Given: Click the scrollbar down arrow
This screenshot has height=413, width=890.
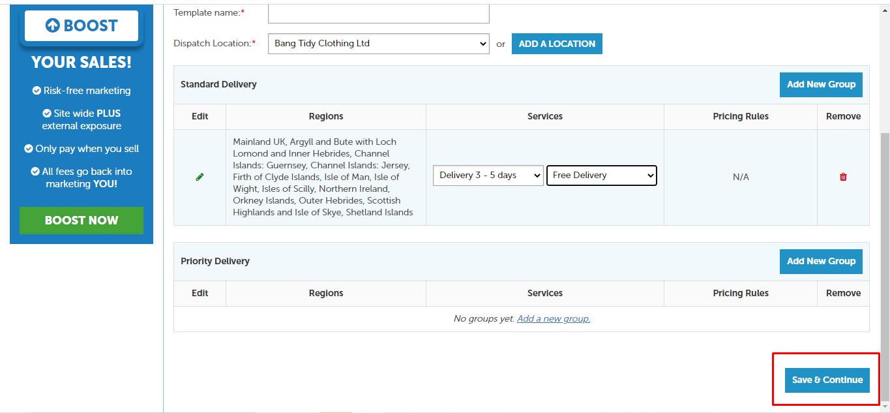Looking at the screenshot, I should pos(885,407).
